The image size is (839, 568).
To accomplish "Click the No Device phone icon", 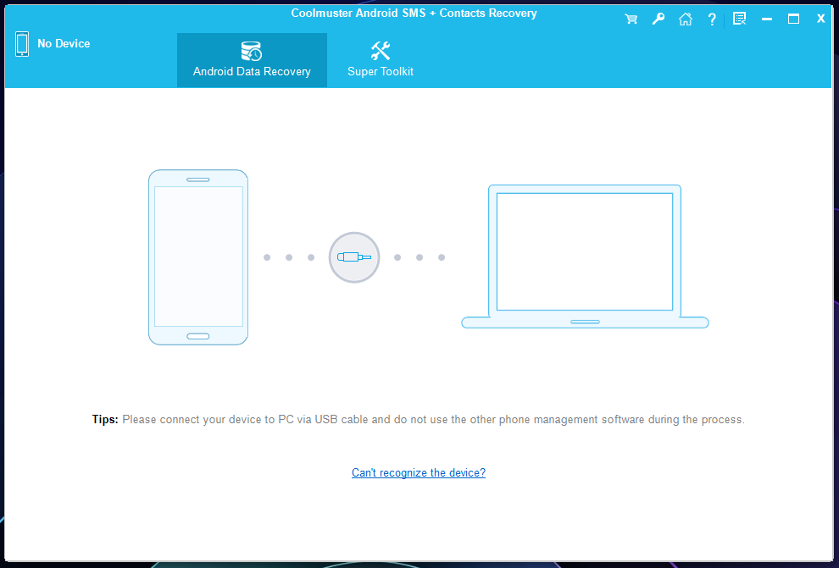I will click(x=22, y=44).
